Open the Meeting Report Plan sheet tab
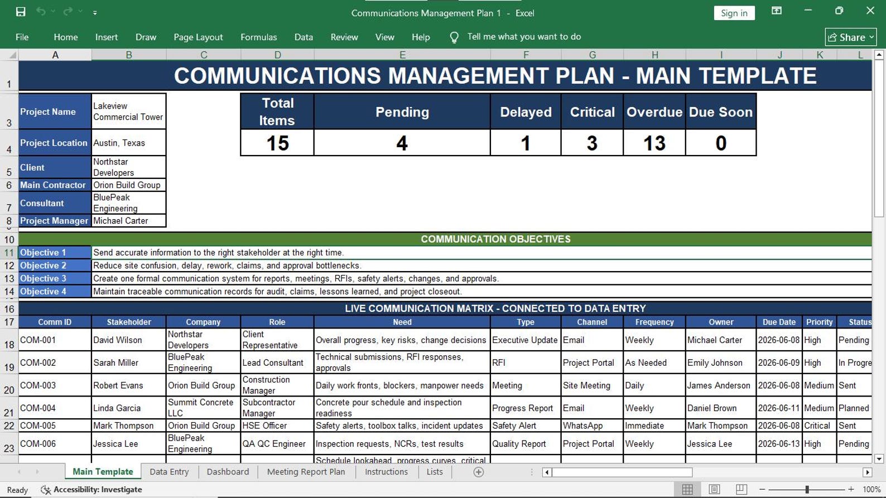886x498 pixels. pyautogui.click(x=306, y=472)
